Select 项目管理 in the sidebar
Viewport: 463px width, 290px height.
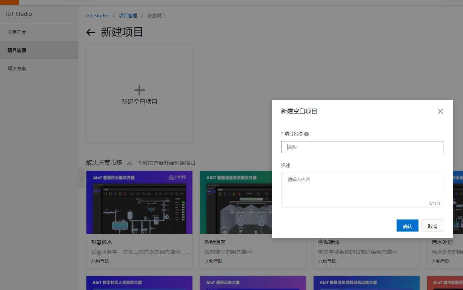click(x=39, y=50)
